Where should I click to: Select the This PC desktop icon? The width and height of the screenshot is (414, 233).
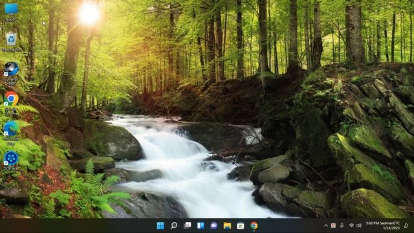click(11, 12)
